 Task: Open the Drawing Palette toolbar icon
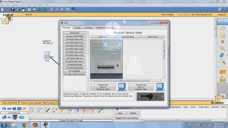coord(68,10)
